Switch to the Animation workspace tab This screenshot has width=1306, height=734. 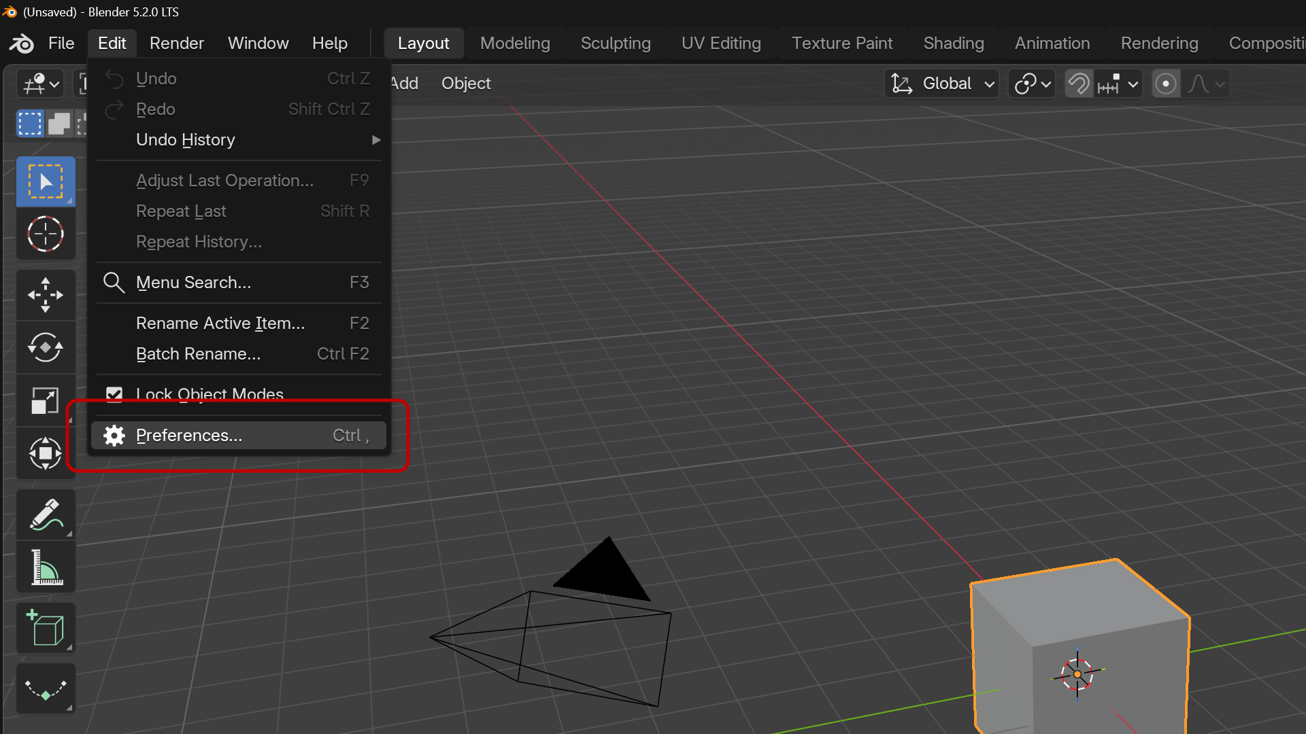1052,43
